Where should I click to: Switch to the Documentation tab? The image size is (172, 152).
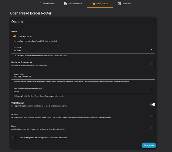[73, 4]
